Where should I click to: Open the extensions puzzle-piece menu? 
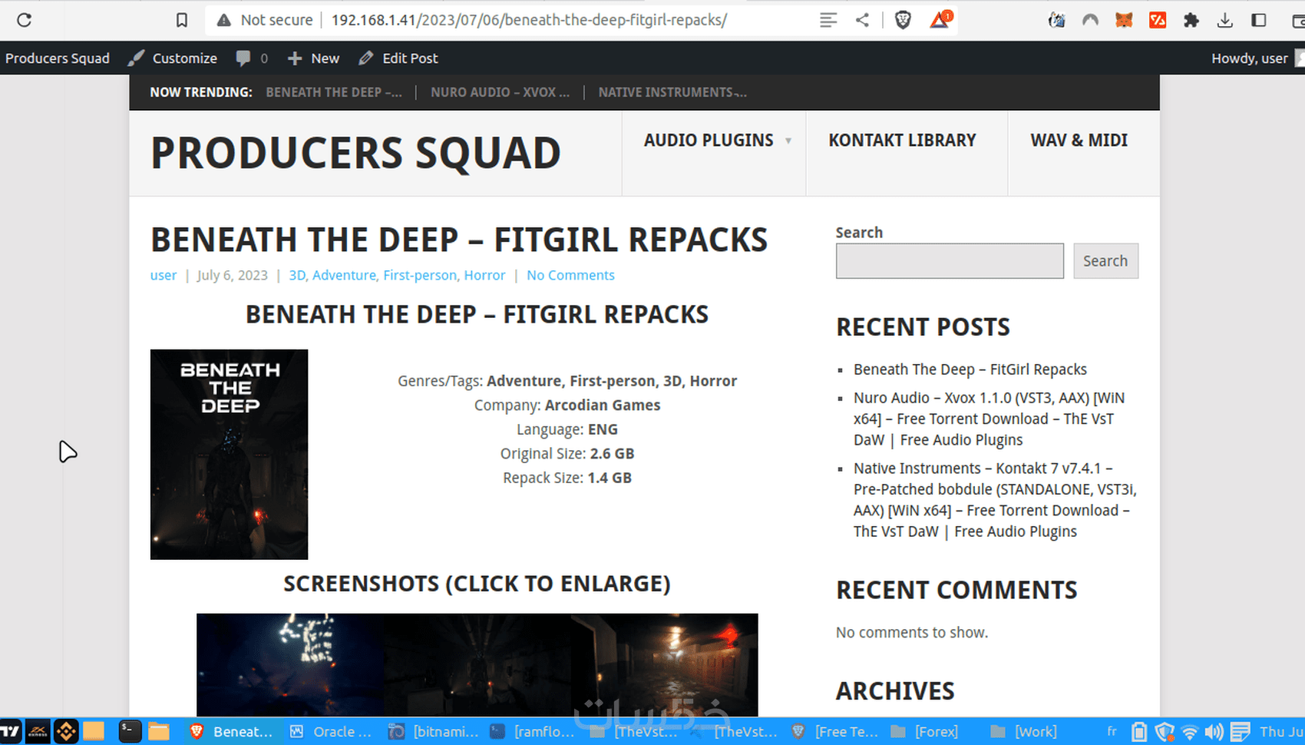[x=1191, y=20]
